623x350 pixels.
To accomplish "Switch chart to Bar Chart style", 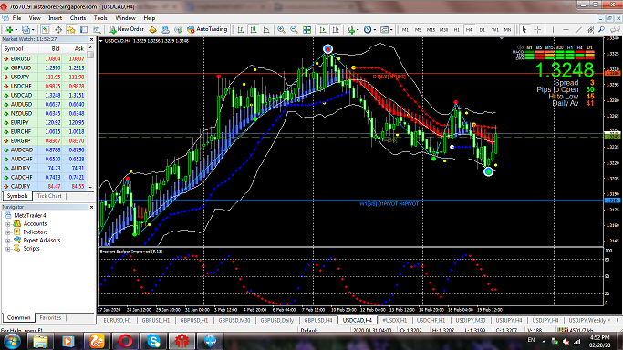I will click(x=241, y=29).
